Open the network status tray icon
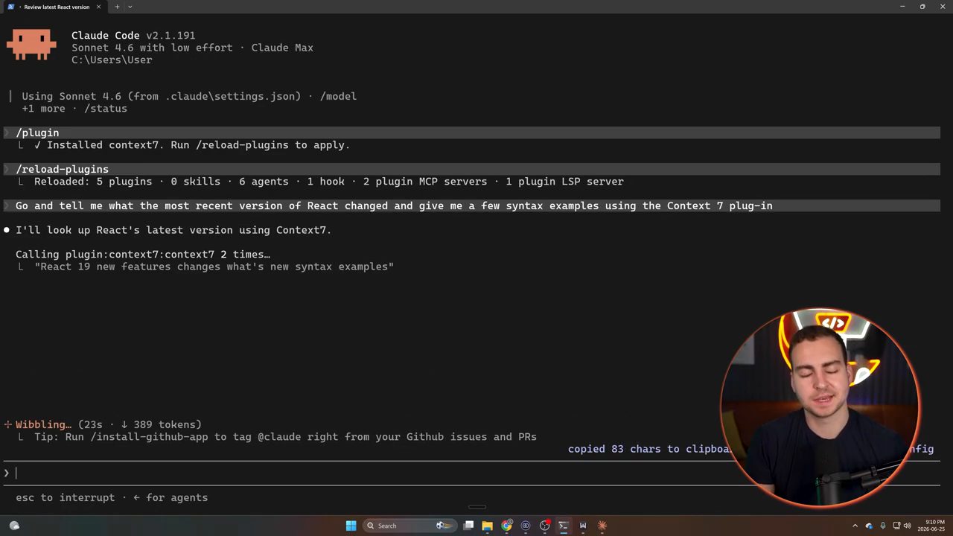Image resolution: width=953 pixels, height=536 pixels. [897, 526]
